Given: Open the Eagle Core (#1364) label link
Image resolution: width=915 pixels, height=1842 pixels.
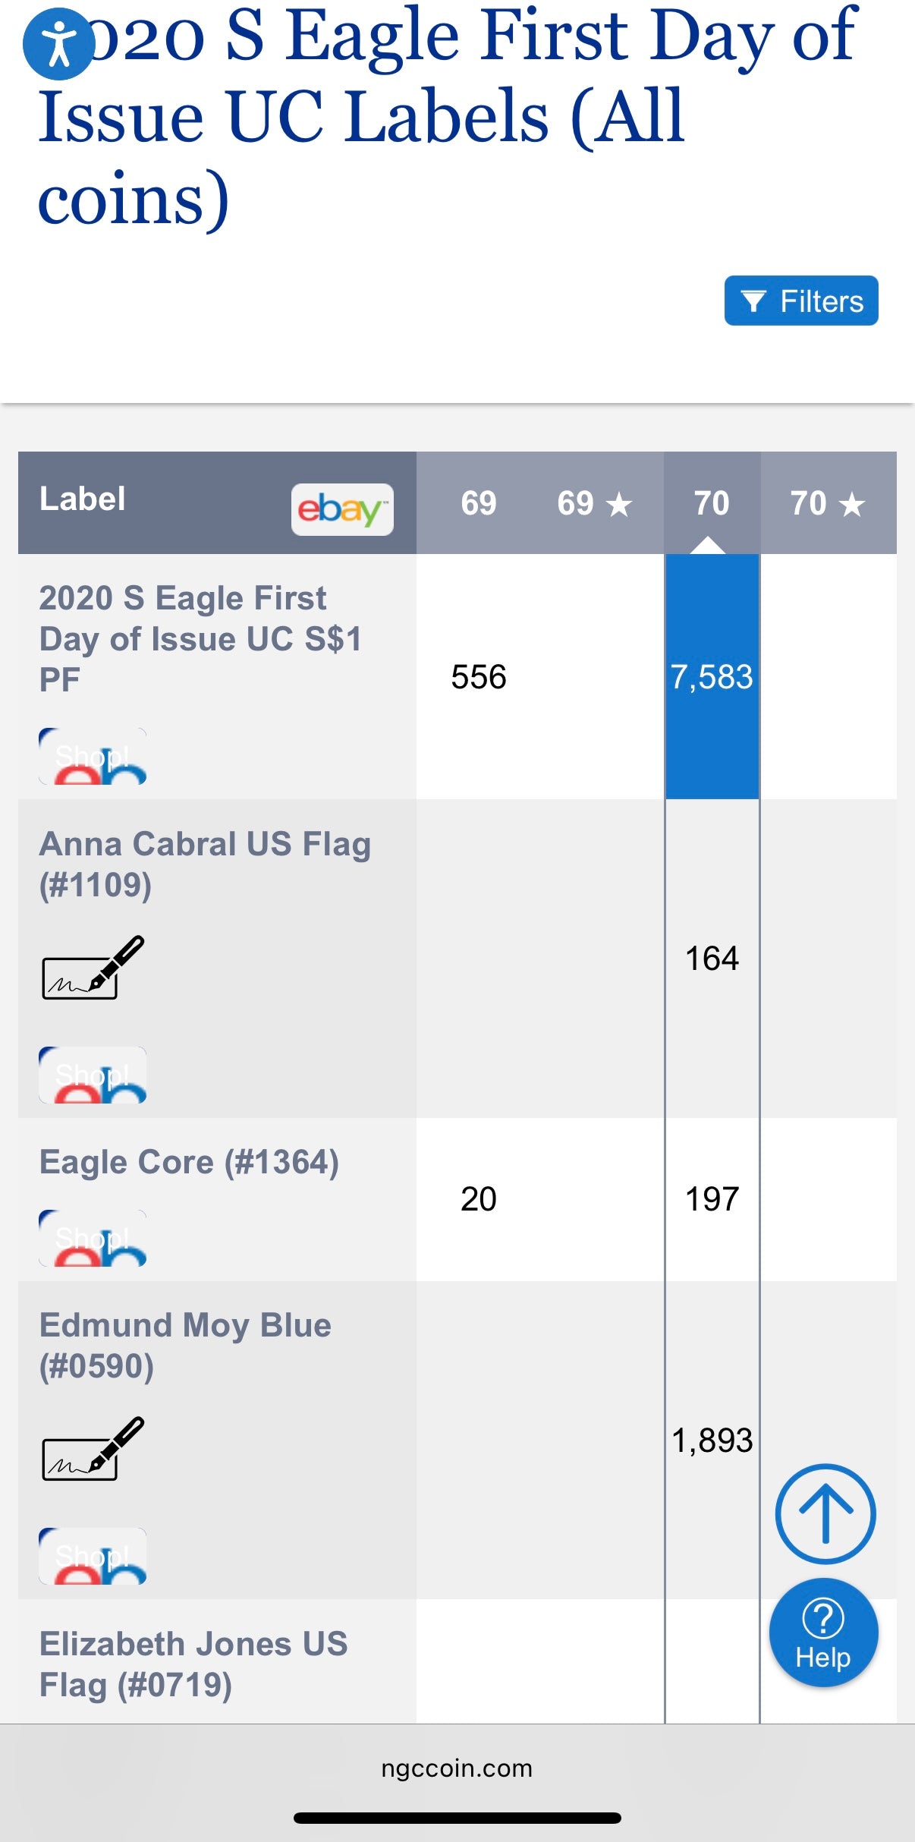Looking at the screenshot, I should 189,1162.
